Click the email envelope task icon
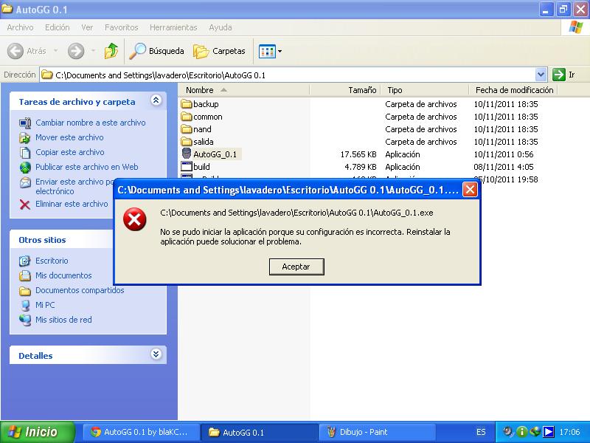This screenshot has width=590, height=443. click(x=25, y=182)
